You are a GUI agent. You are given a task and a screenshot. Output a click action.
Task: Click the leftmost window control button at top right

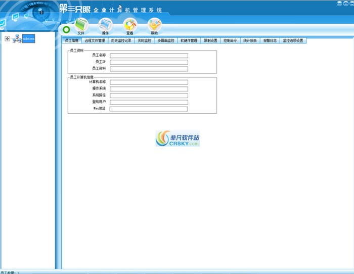coord(339,4)
